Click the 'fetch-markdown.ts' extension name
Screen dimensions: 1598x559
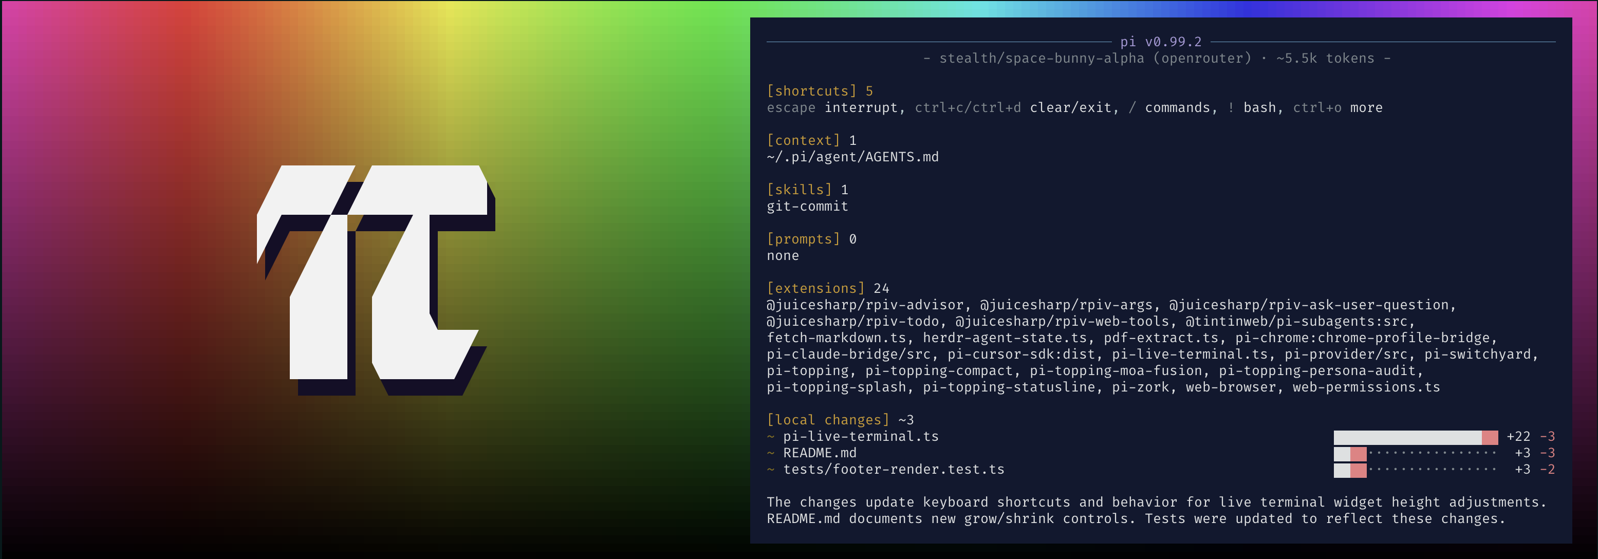point(836,338)
